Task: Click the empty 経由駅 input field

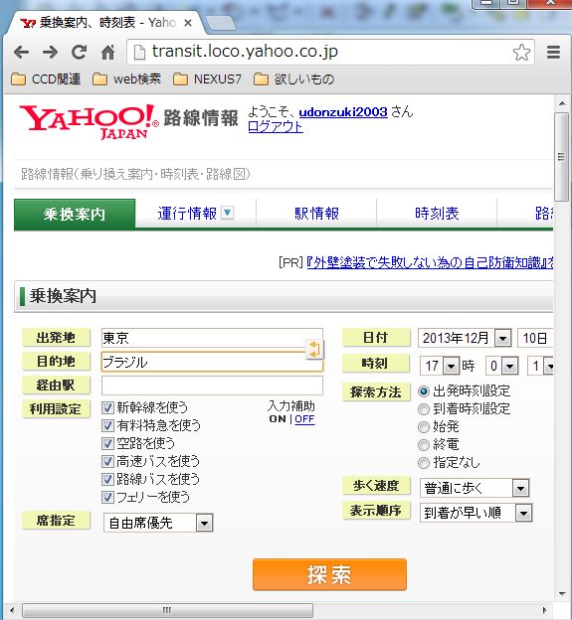Action: tap(212, 386)
